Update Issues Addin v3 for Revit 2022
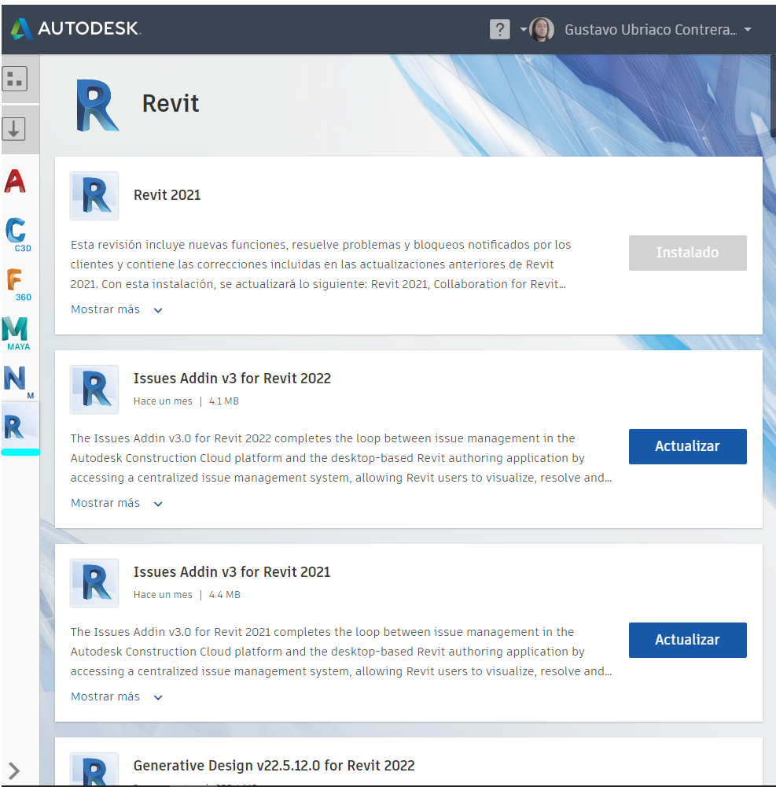Screen dimensions: 776x787 tap(687, 446)
